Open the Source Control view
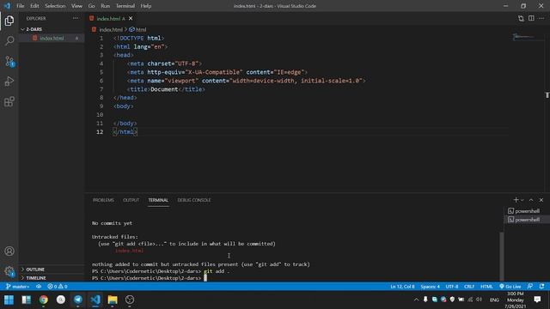 click(9, 61)
